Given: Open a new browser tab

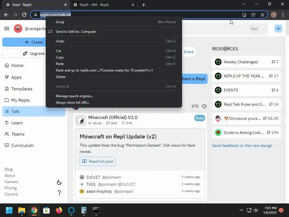Looking at the screenshot, I should pos(144,5).
